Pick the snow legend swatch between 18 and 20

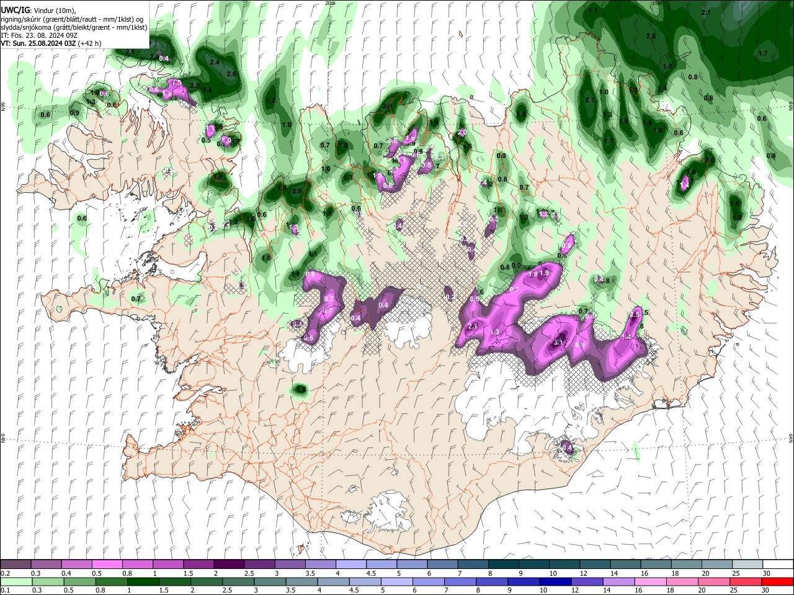click(686, 565)
